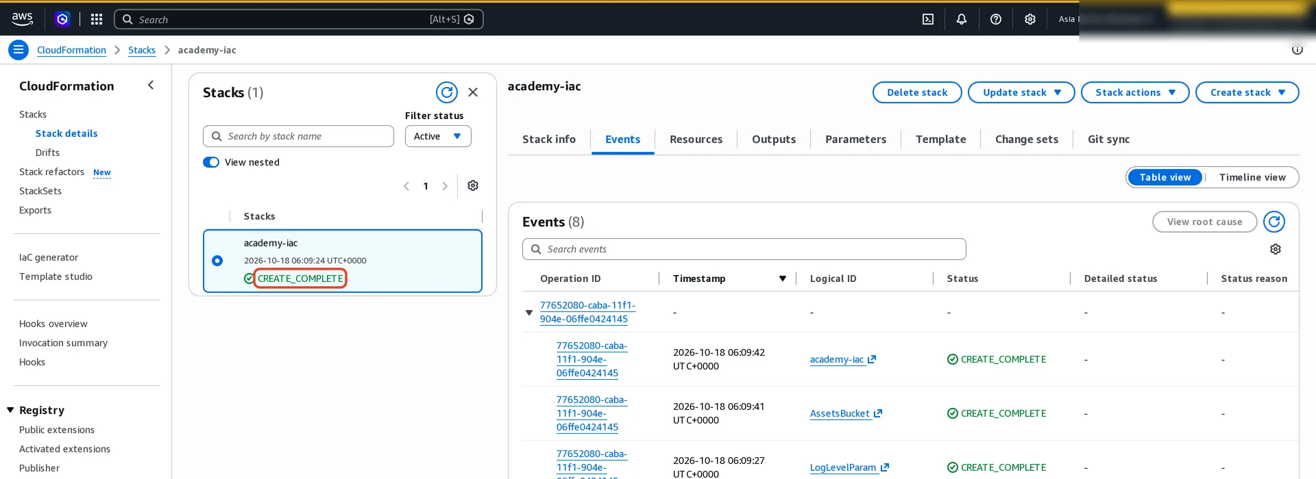Toggle the hamburger navigation menu

pos(19,50)
